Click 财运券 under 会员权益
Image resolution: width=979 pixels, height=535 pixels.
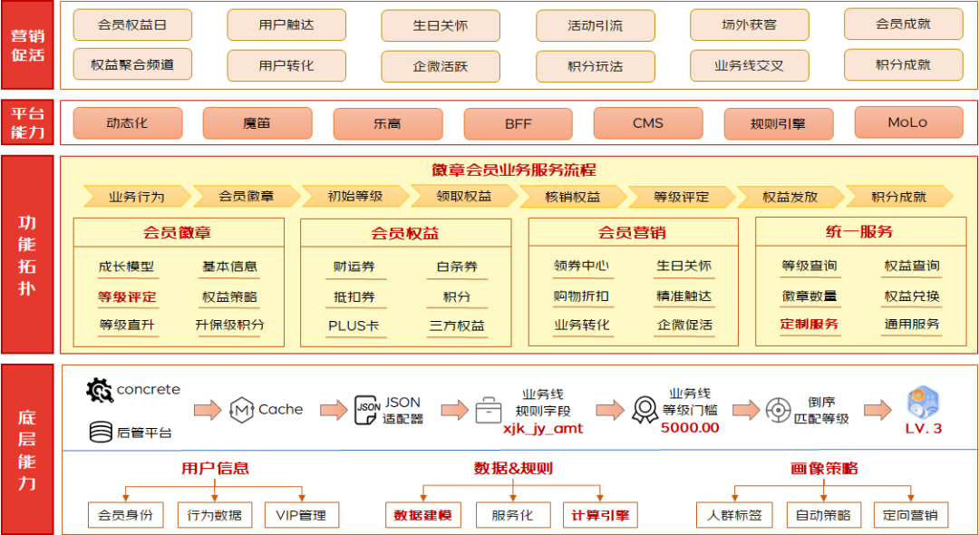(x=354, y=267)
